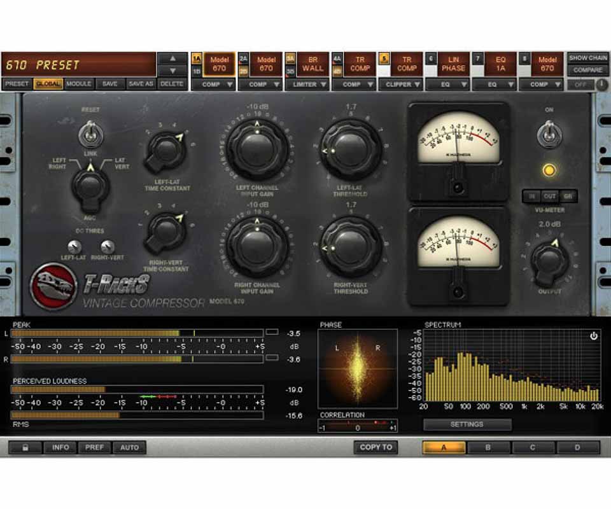The width and height of the screenshot is (611, 509).
Task: Click the preset up arrow
Action: 172,59
